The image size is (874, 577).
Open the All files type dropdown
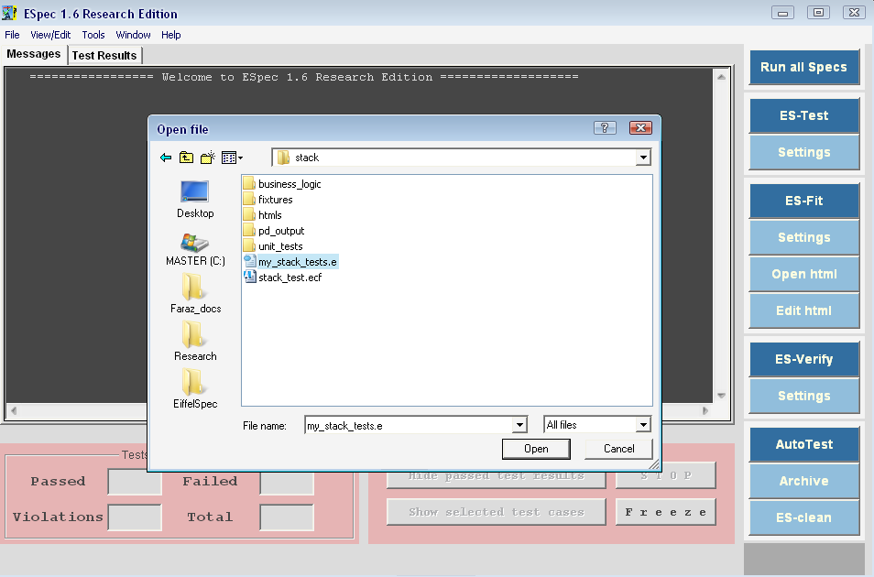[x=643, y=425]
